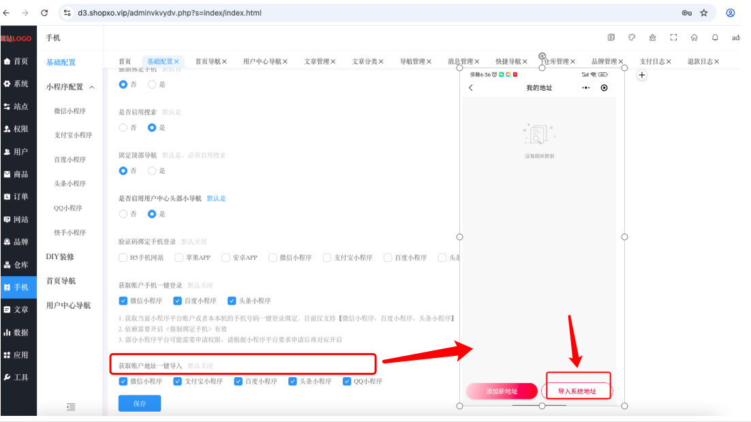The image size is (751, 422).
Task: Collapse the 小程序配置 submenu
Action: [70, 87]
